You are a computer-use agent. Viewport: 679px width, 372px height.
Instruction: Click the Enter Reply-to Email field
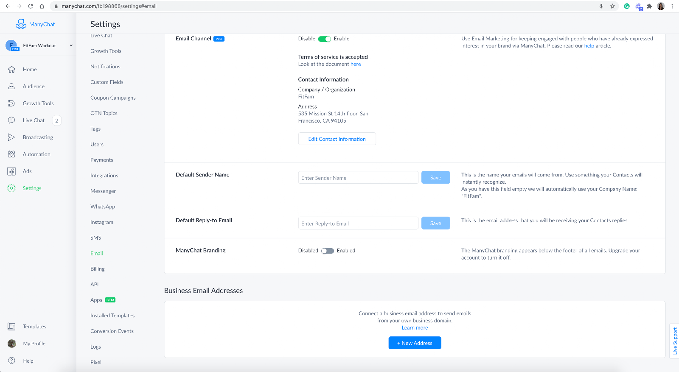(x=359, y=224)
